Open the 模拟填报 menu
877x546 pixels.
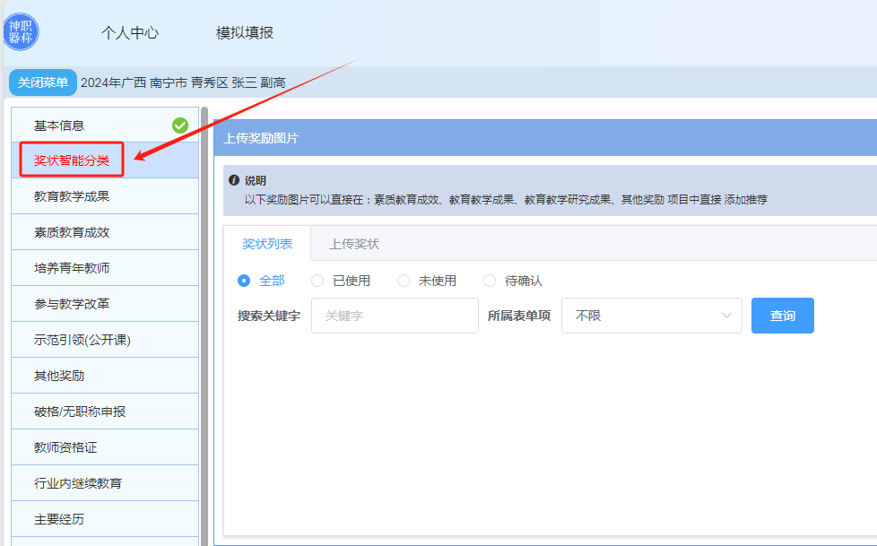coord(245,33)
